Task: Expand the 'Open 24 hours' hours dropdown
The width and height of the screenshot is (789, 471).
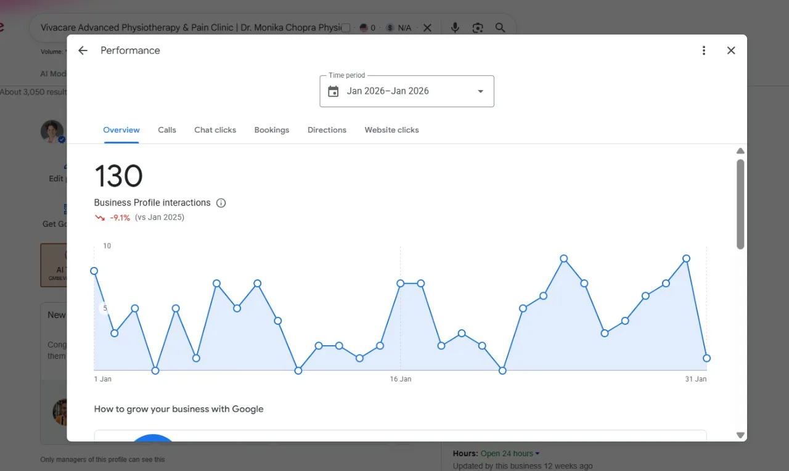Action: (x=510, y=454)
